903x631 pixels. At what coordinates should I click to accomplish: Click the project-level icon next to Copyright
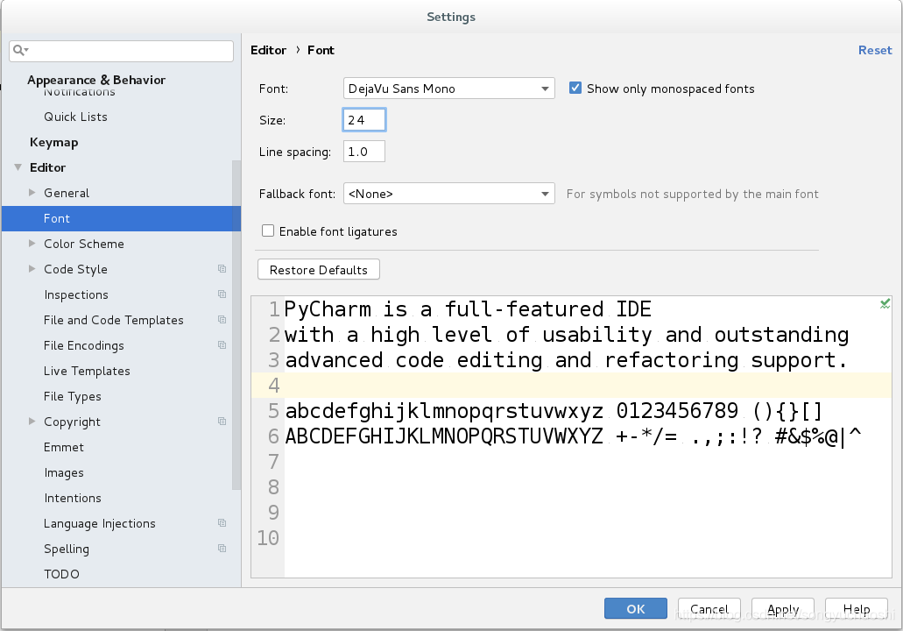click(222, 422)
